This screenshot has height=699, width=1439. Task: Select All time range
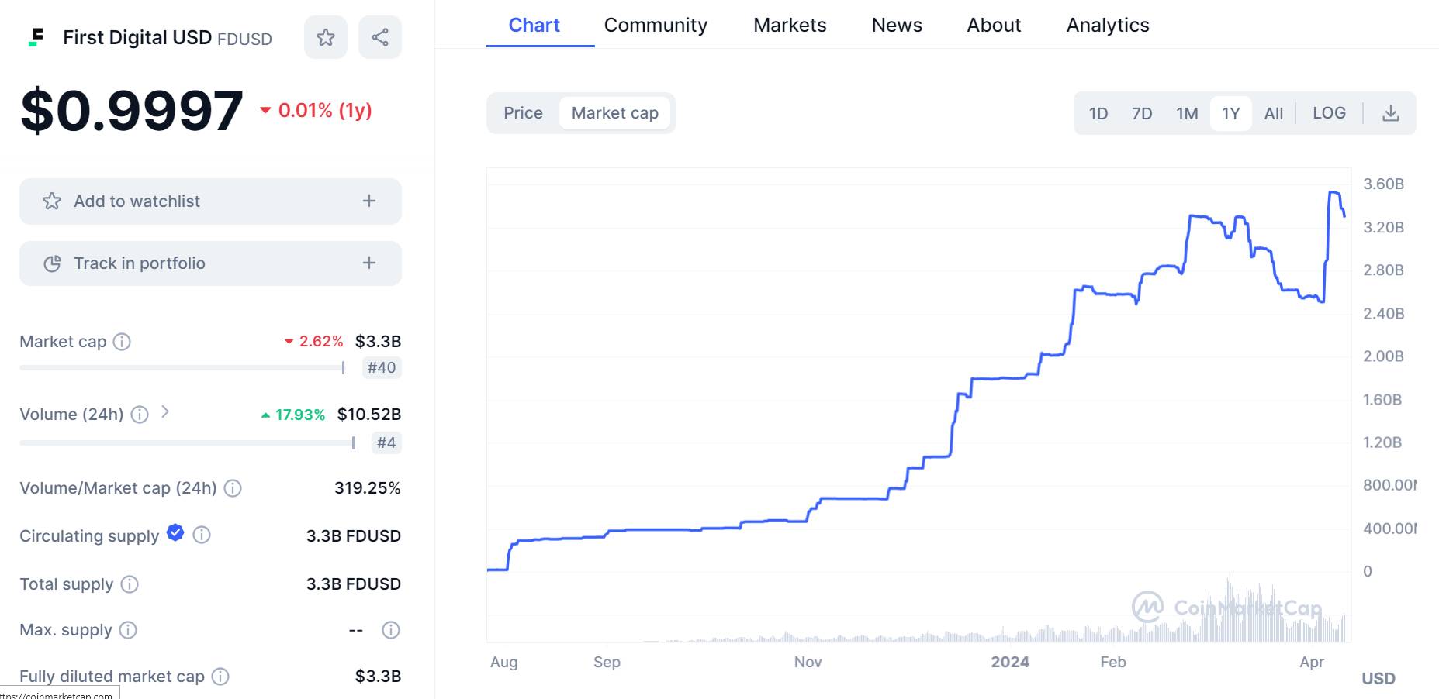pyautogui.click(x=1274, y=114)
